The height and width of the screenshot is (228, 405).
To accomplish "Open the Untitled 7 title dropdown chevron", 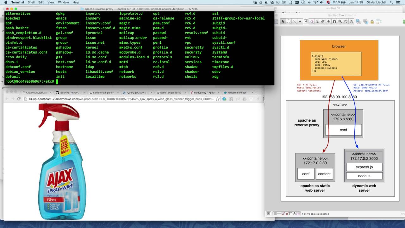I will click(x=355, y=15).
